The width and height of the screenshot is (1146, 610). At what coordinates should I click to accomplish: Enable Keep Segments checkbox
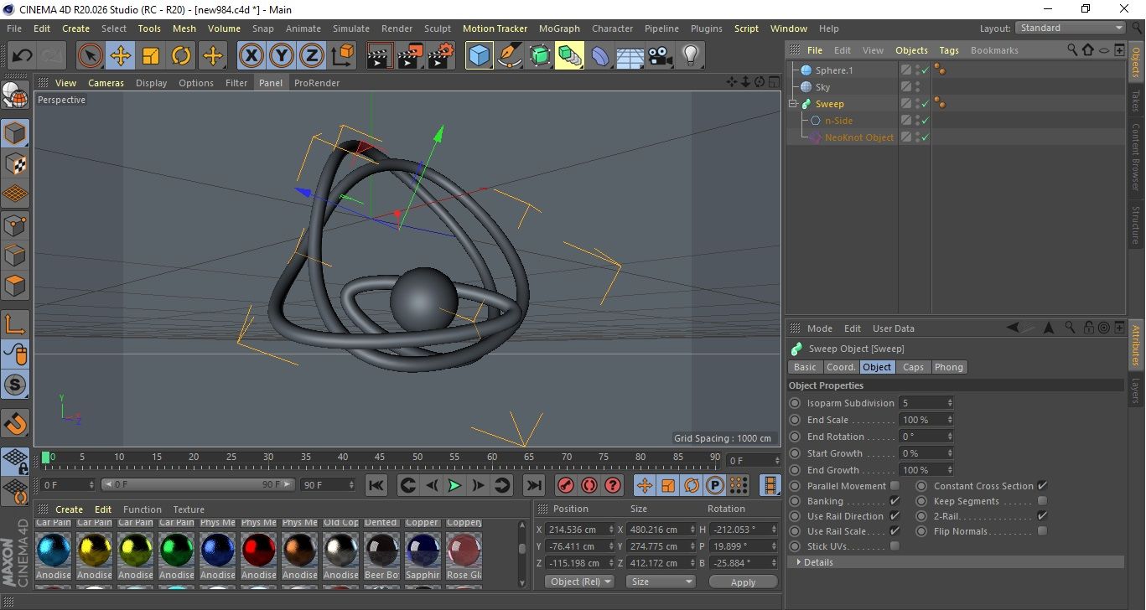coord(1042,501)
